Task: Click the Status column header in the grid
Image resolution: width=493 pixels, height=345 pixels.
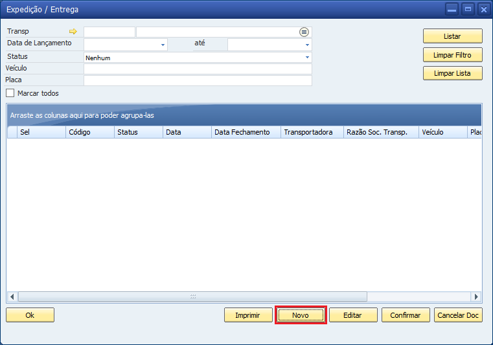Action: (139, 132)
